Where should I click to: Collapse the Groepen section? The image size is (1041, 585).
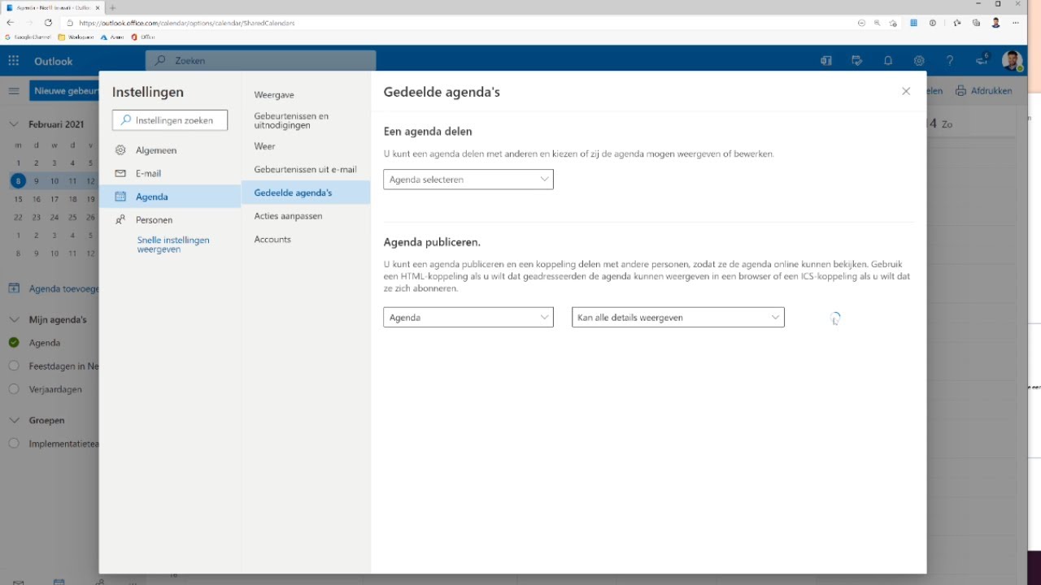[x=14, y=420]
